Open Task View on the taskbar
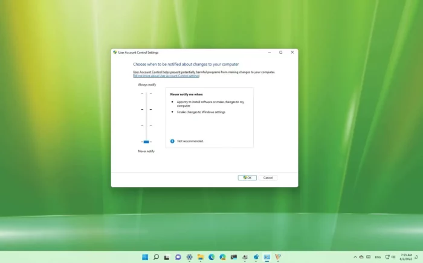The image size is (423, 263). point(167,257)
